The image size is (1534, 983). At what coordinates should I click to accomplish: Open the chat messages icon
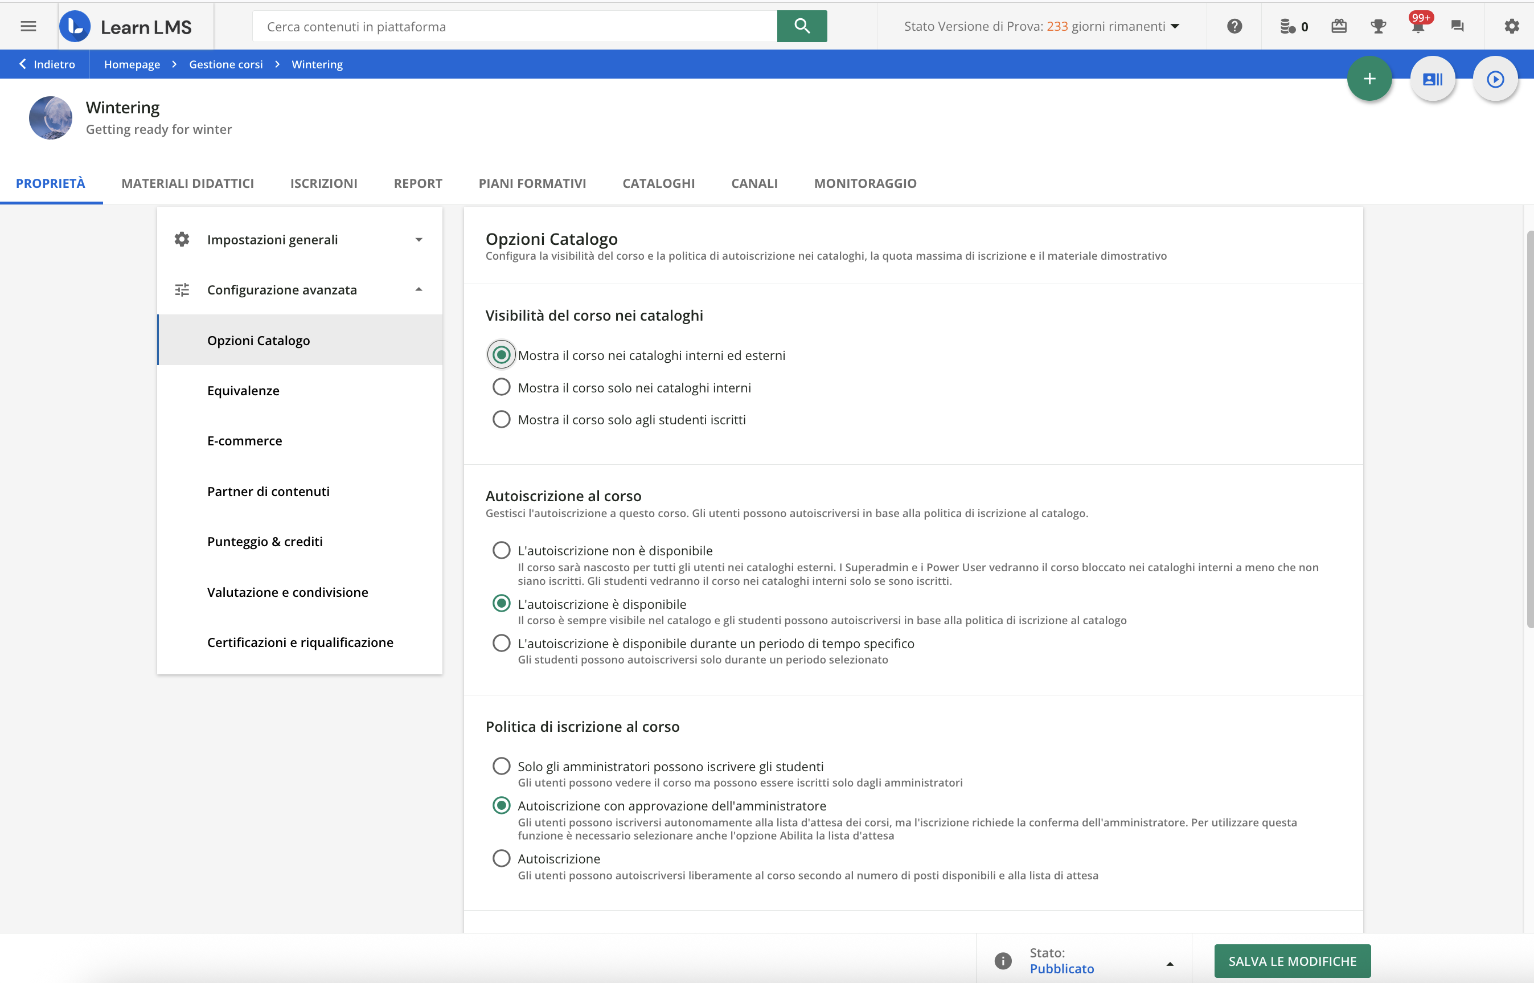(x=1458, y=26)
